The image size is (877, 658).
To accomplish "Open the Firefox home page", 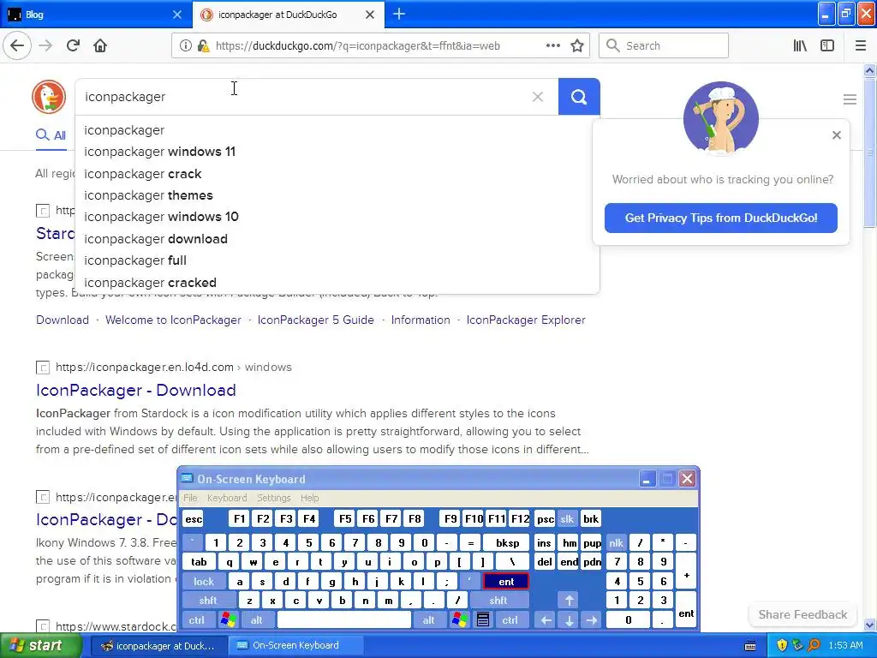I will point(100,46).
